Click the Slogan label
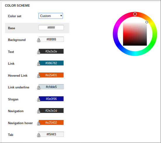 coord(13,99)
